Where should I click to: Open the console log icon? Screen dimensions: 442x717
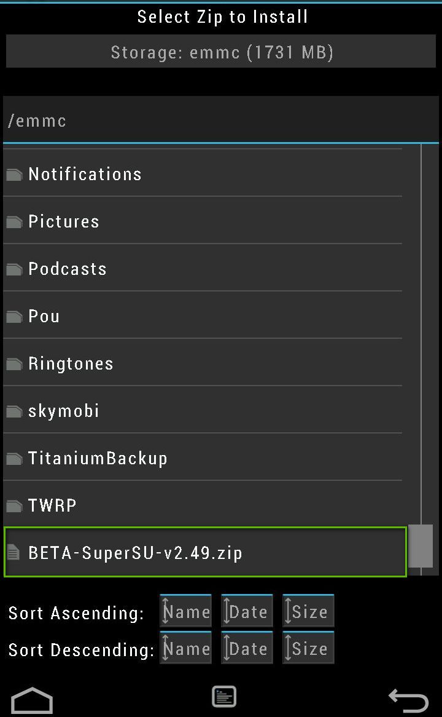pos(224,697)
